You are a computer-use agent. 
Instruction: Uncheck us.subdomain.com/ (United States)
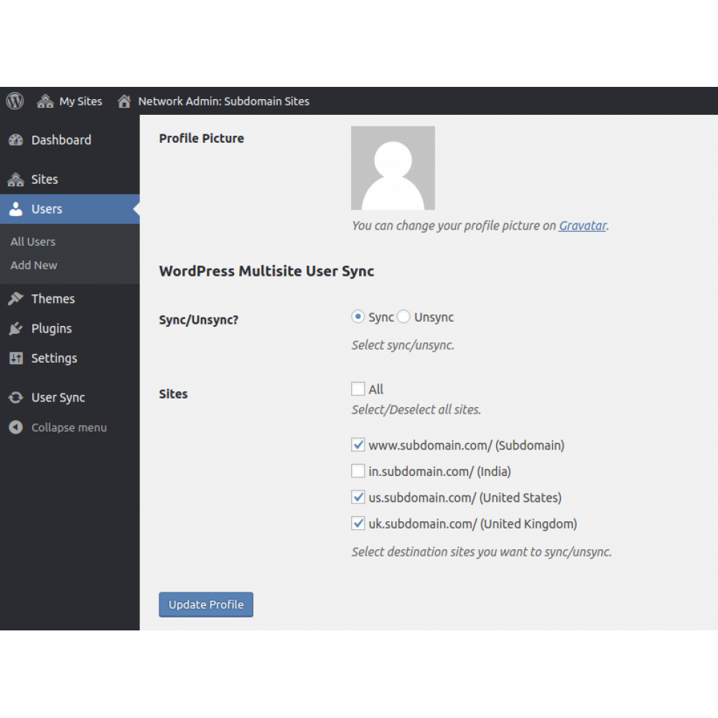coord(358,497)
